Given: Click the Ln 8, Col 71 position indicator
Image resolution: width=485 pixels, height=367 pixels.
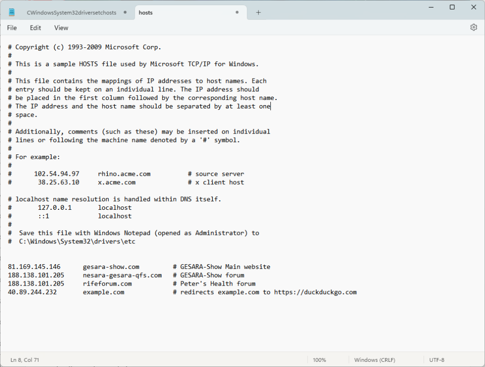Looking at the screenshot, I should click(x=25, y=360).
